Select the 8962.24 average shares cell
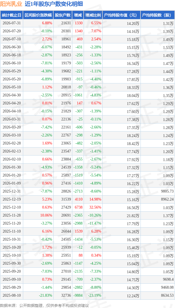Image resolution: width=175 pixels, height=308 pixels. 158,199
